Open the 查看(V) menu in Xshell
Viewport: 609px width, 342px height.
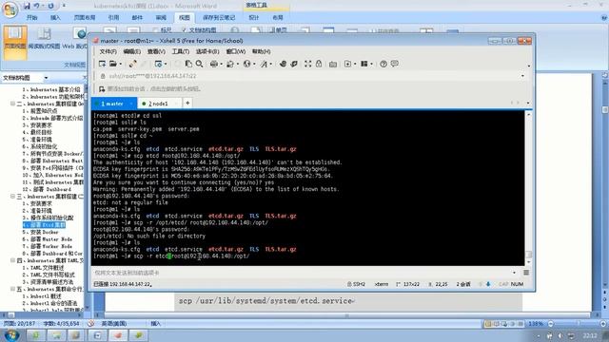pyautogui.click(x=156, y=51)
